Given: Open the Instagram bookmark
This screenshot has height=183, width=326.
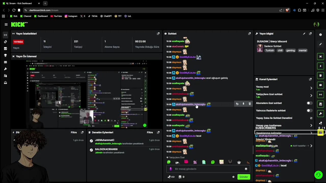Looking at the screenshot, I should tap(71, 16).
